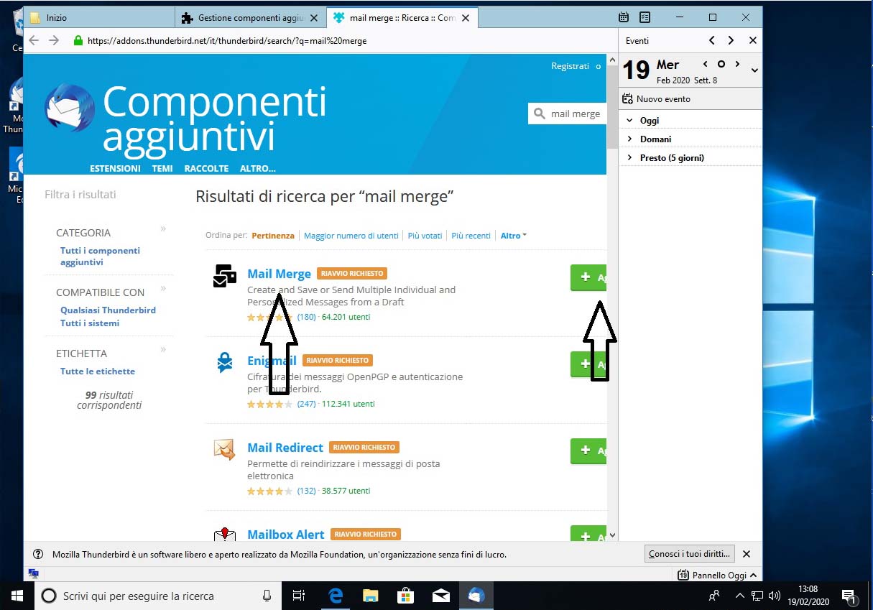Go forward with the right arrow beside the address

(54, 40)
